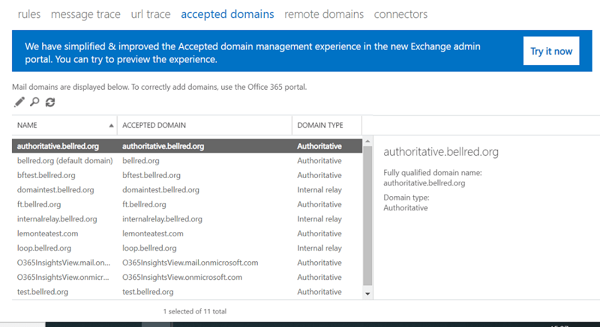Click accepted domain cell bellred.org
This screenshot has width=600, height=327.
pos(141,161)
